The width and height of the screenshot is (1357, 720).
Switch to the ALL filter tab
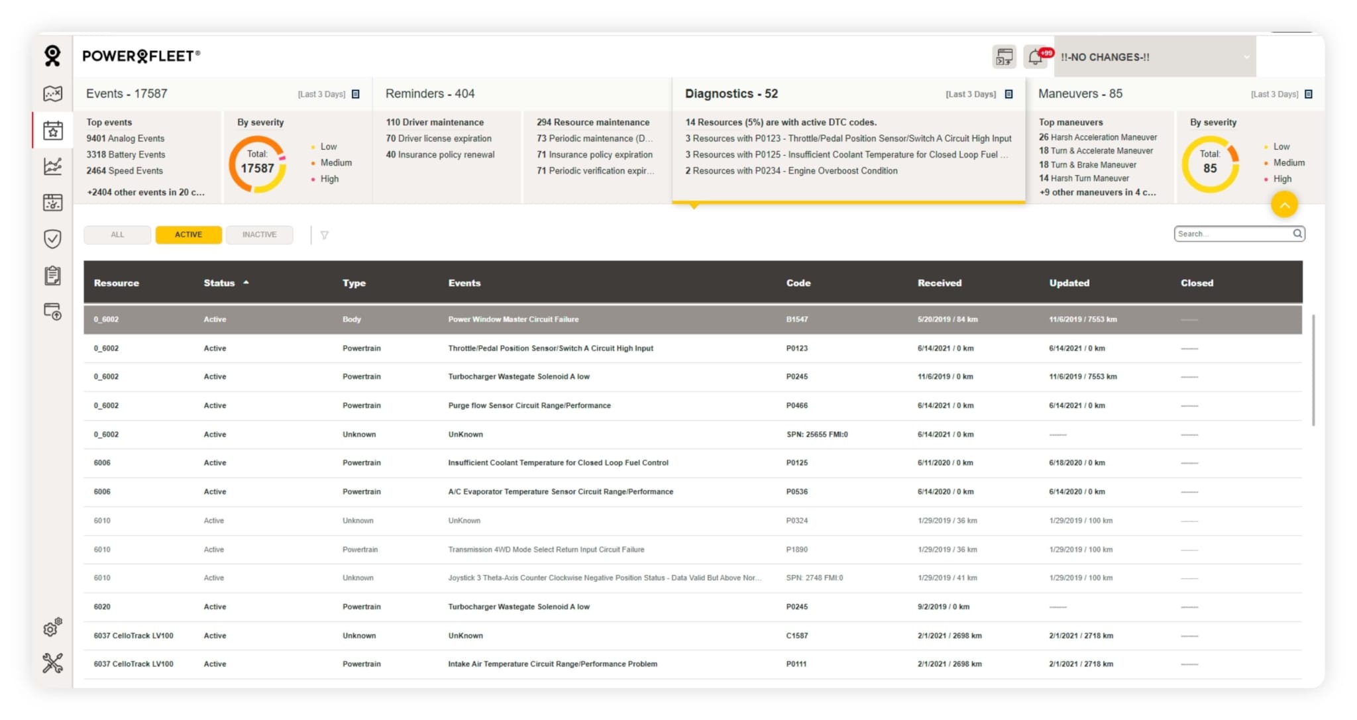[117, 234]
